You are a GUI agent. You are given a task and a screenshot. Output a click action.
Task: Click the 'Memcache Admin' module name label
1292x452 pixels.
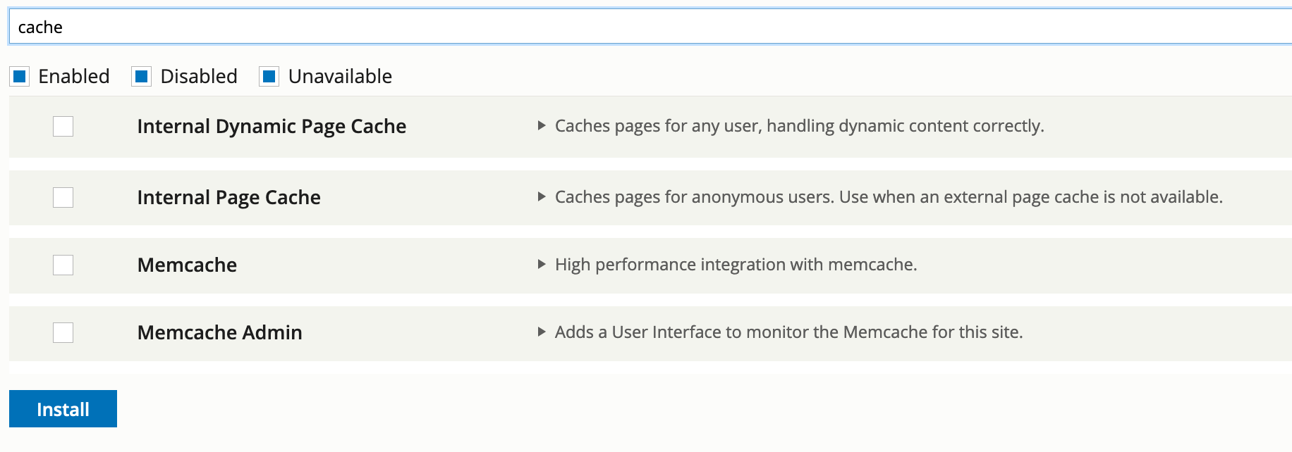click(219, 332)
